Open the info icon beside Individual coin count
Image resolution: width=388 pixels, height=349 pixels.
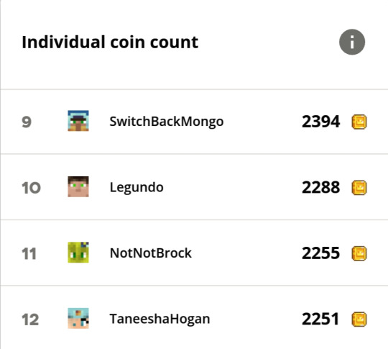[352, 42]
